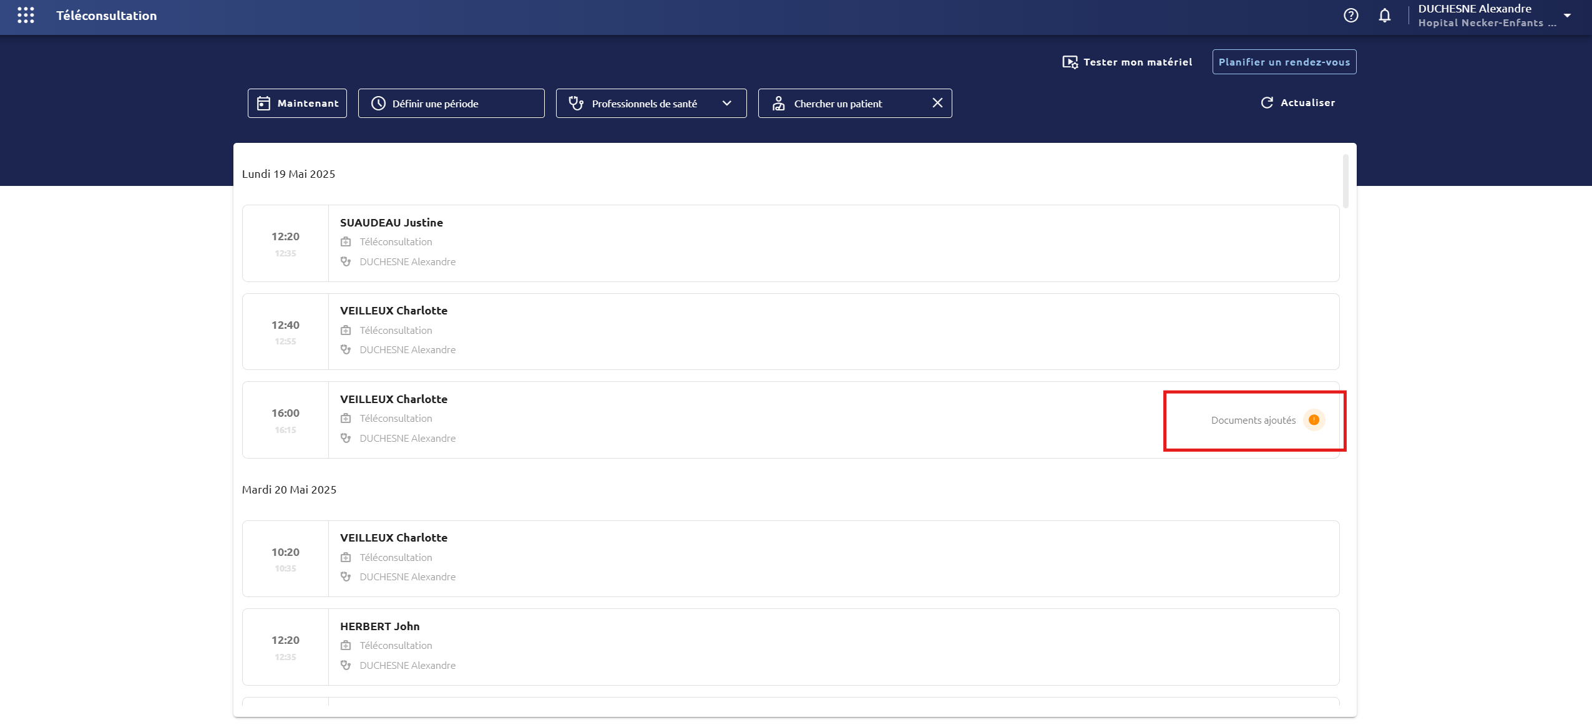Click the clock icon in Définir une période

point(378,103)
